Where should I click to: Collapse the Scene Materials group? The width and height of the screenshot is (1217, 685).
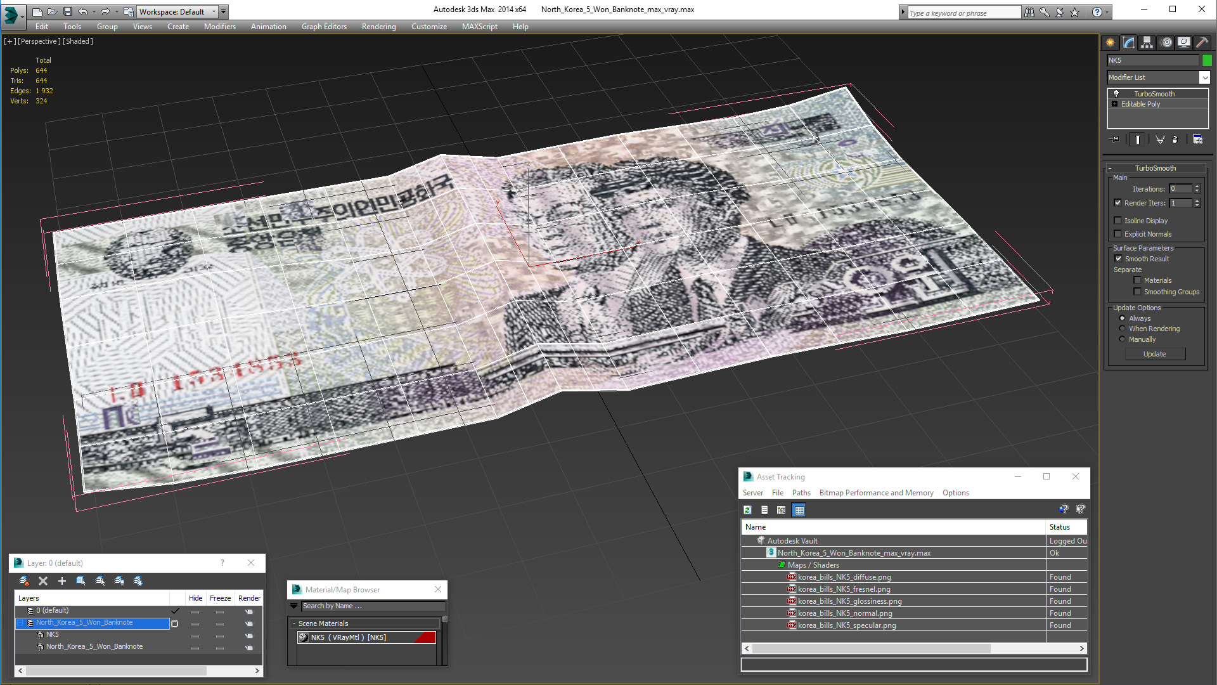(294, 623)
